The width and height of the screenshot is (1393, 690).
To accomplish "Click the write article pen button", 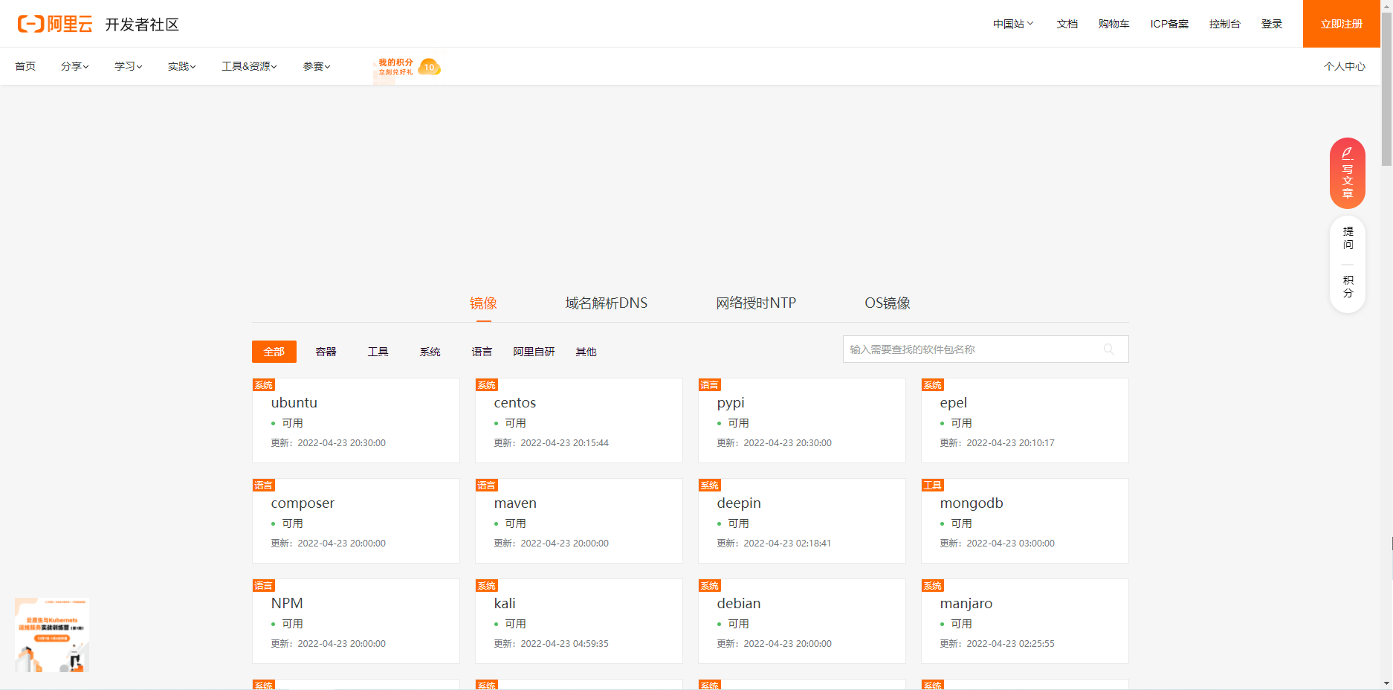I will click(1347, 172).
